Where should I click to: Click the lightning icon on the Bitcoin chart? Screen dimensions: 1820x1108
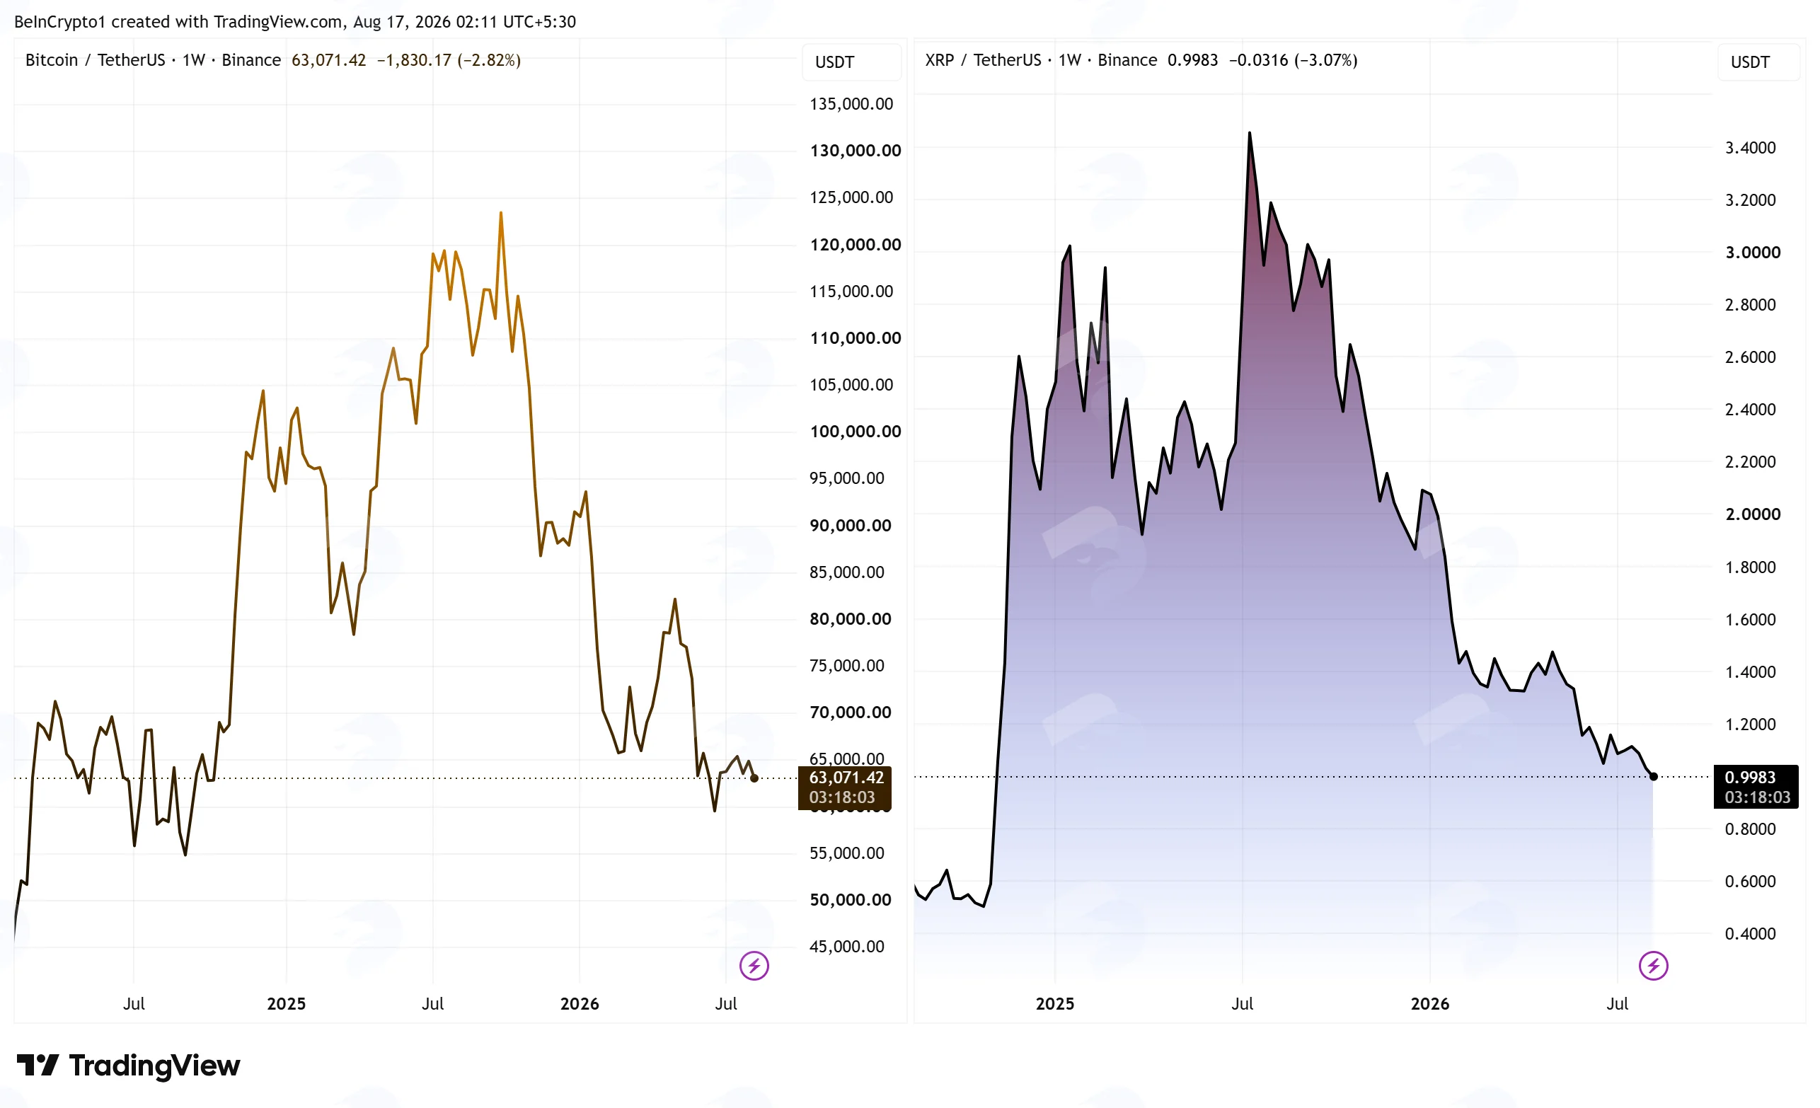point(754,966)
